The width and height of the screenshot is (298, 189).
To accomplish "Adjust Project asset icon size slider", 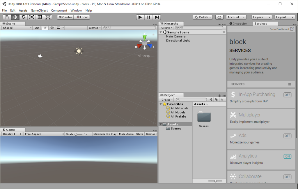I will click(215, 181).
